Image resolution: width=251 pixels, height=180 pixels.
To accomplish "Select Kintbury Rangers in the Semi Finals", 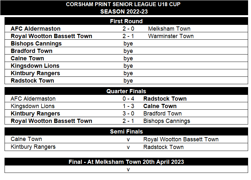I will (x=33, y=147).
